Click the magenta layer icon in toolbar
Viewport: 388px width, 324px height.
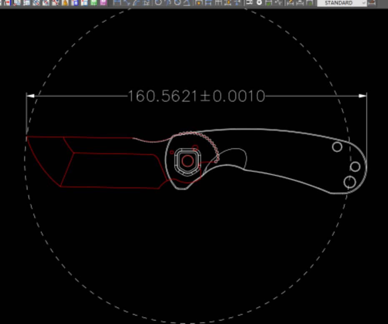pyautogui.click(x=103, y=2)
